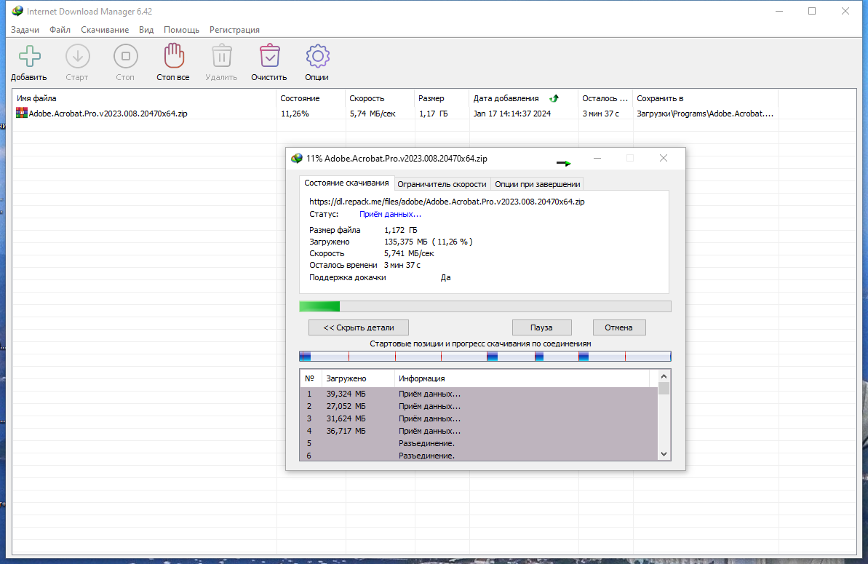Click the Удалить trash bin icon
Viewport: 868px width, 564px height.
221,56
